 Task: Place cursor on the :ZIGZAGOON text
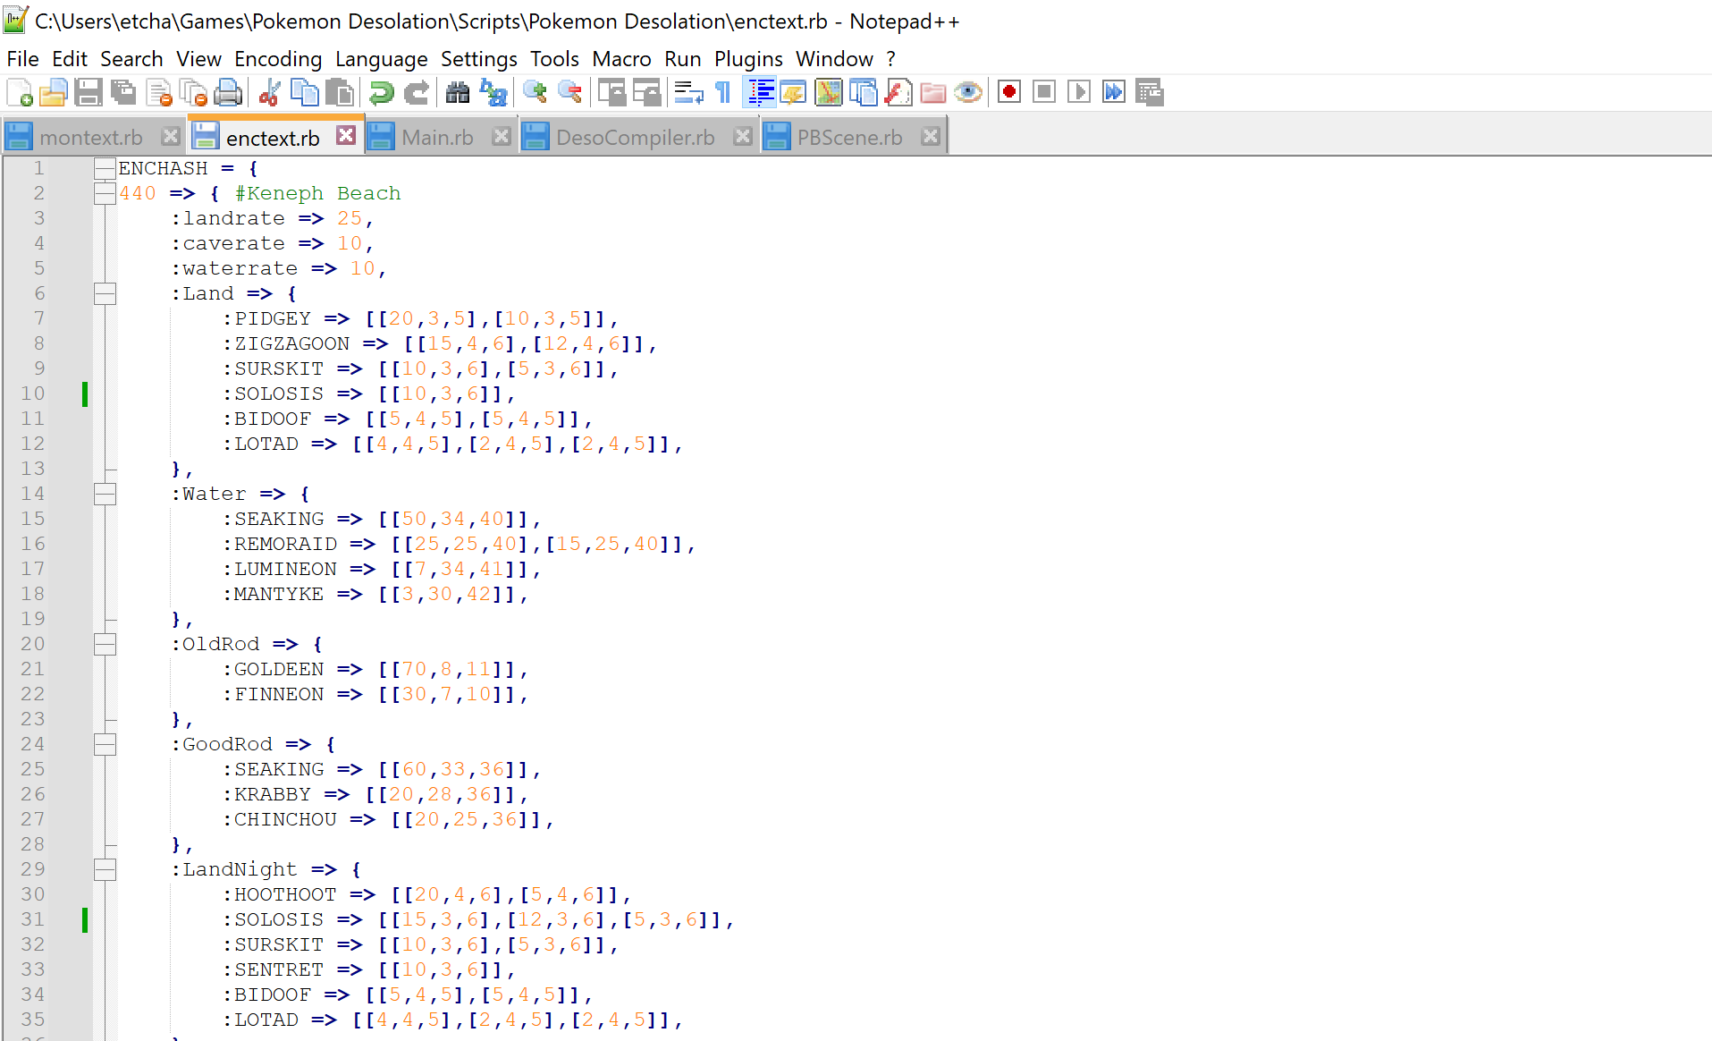pyautogui.click(x=286, y=343)
